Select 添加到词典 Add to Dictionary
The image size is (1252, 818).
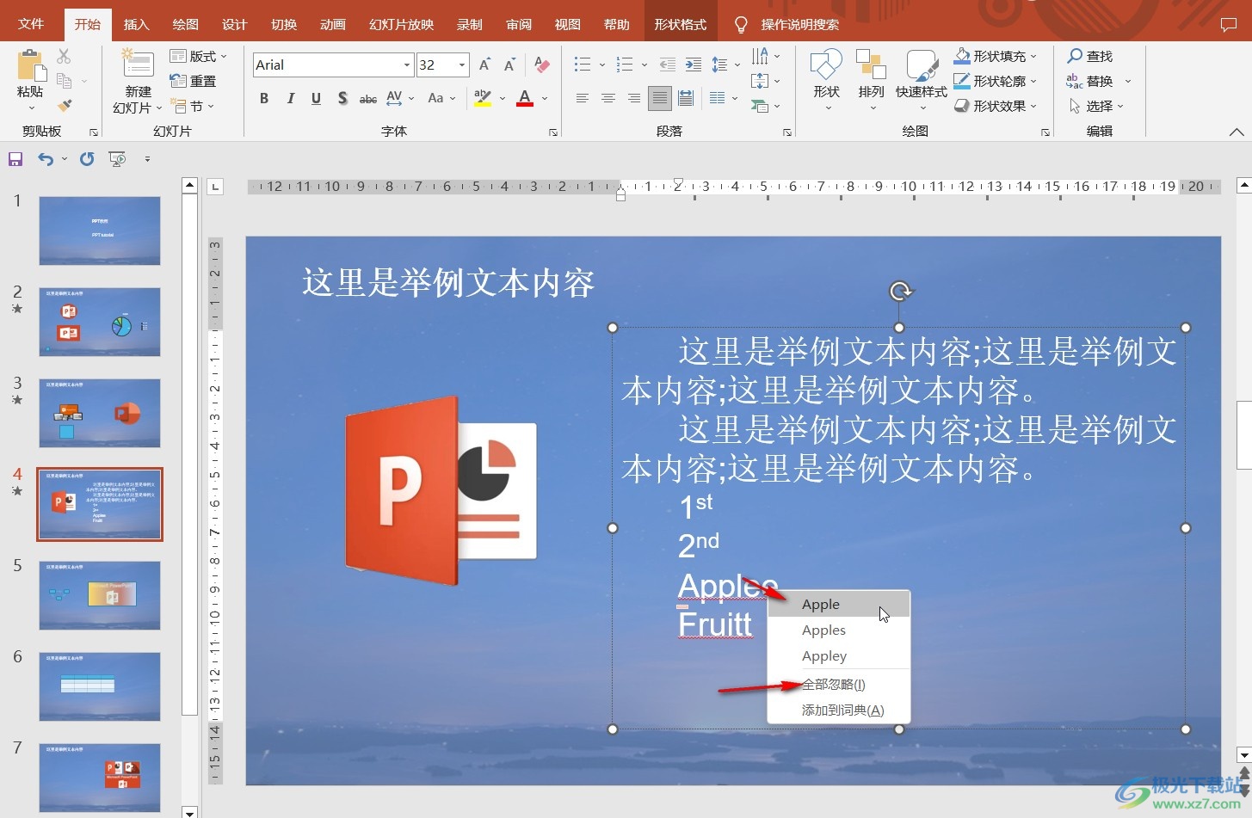(x=839, y=710)
